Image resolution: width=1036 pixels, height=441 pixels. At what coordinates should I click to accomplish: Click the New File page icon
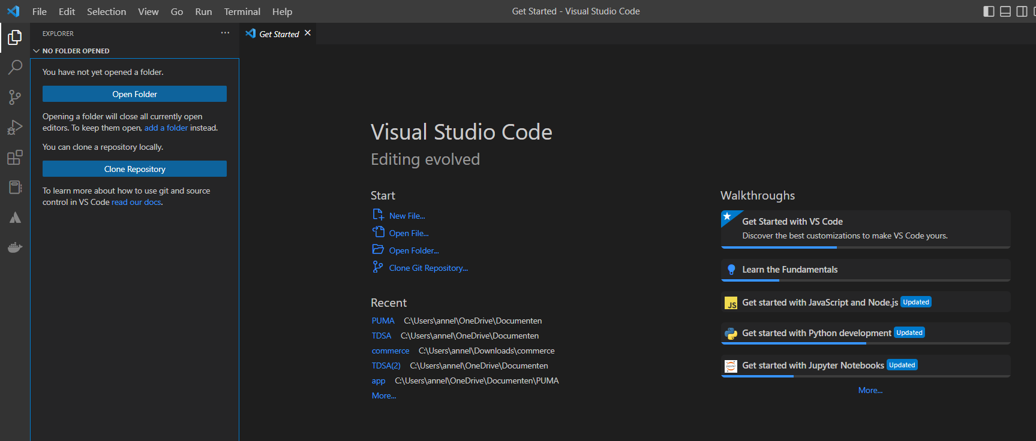pos(378,215)
